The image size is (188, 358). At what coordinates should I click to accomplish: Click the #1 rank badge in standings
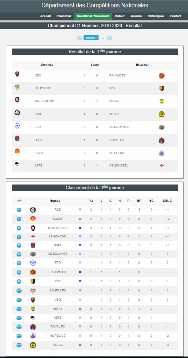coord(19,210)
